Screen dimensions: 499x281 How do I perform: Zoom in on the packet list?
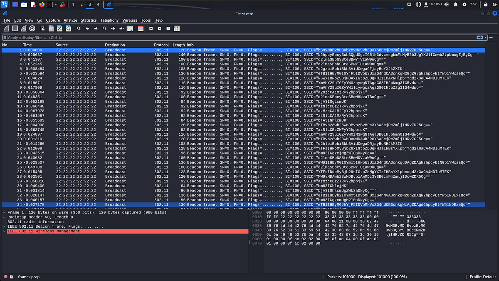[x=151, y=28]
